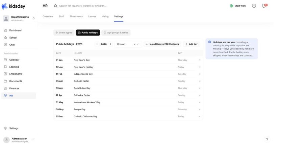The height and width of the screenshot is (162, 304).
Task: Open the help question mark button
Action: pos(267,139)
